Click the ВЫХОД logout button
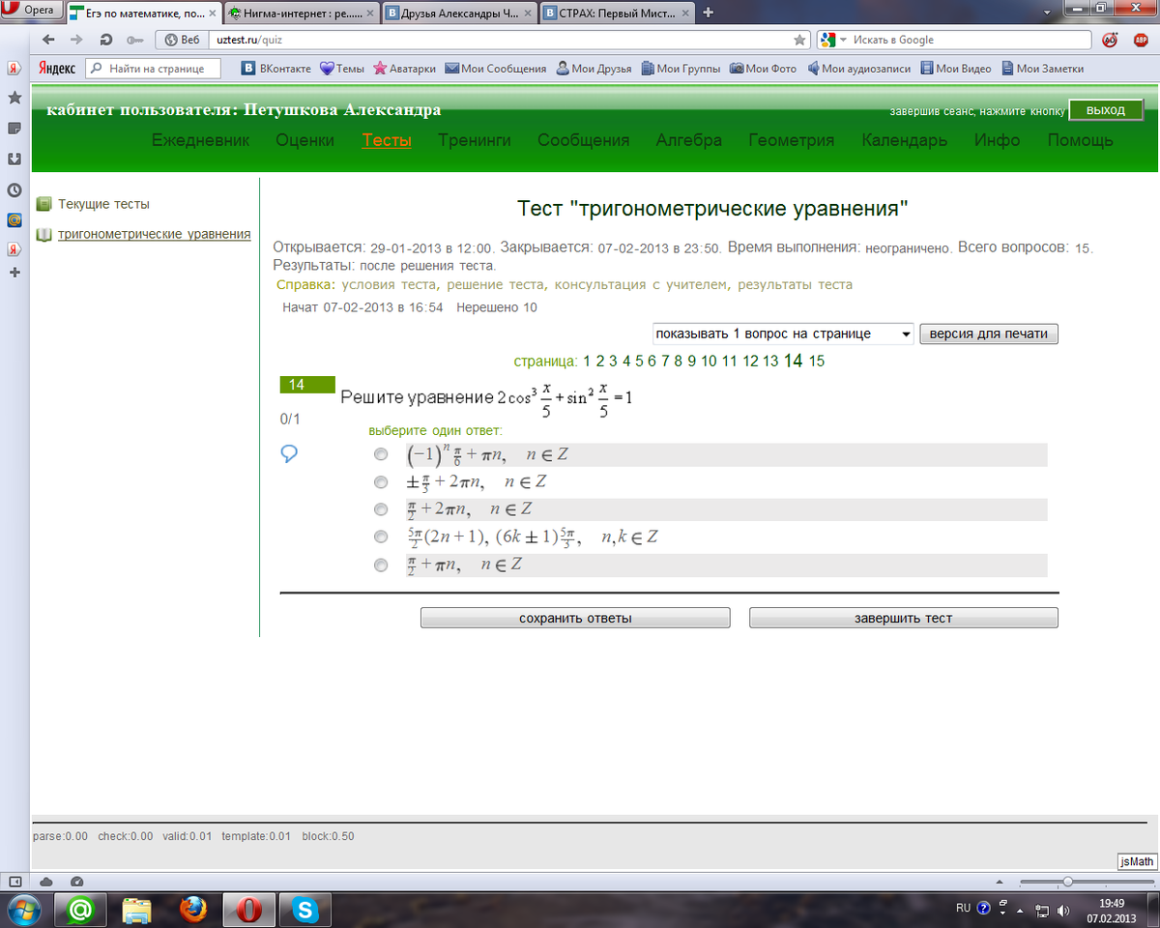The width and height of the screenshot is (1160, 928). click(1106, 110)
